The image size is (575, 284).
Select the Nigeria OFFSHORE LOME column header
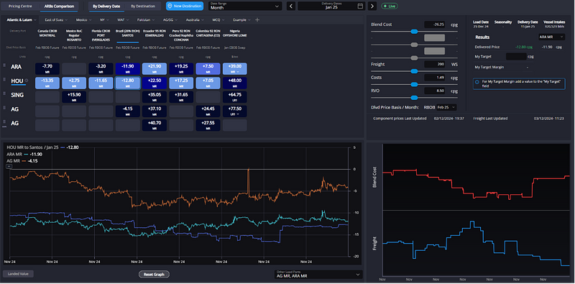[x=235, y=33]
